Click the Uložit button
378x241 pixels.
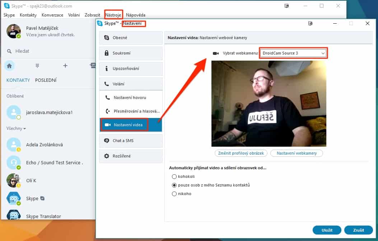[327, 230]
